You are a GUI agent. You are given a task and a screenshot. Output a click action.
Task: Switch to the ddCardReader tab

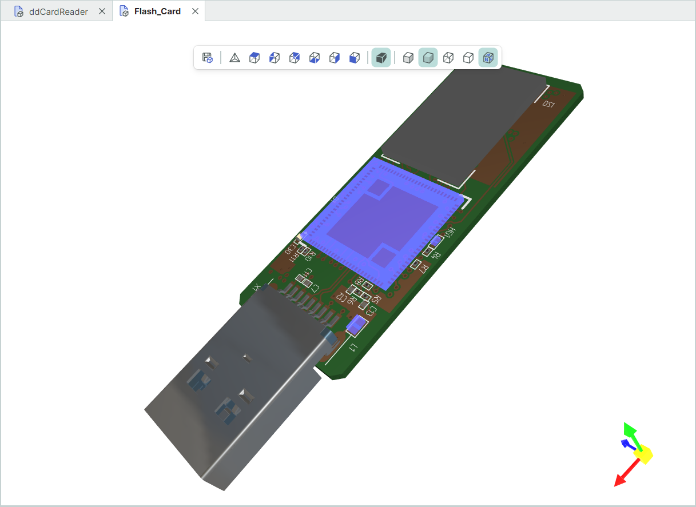point(58,11)
